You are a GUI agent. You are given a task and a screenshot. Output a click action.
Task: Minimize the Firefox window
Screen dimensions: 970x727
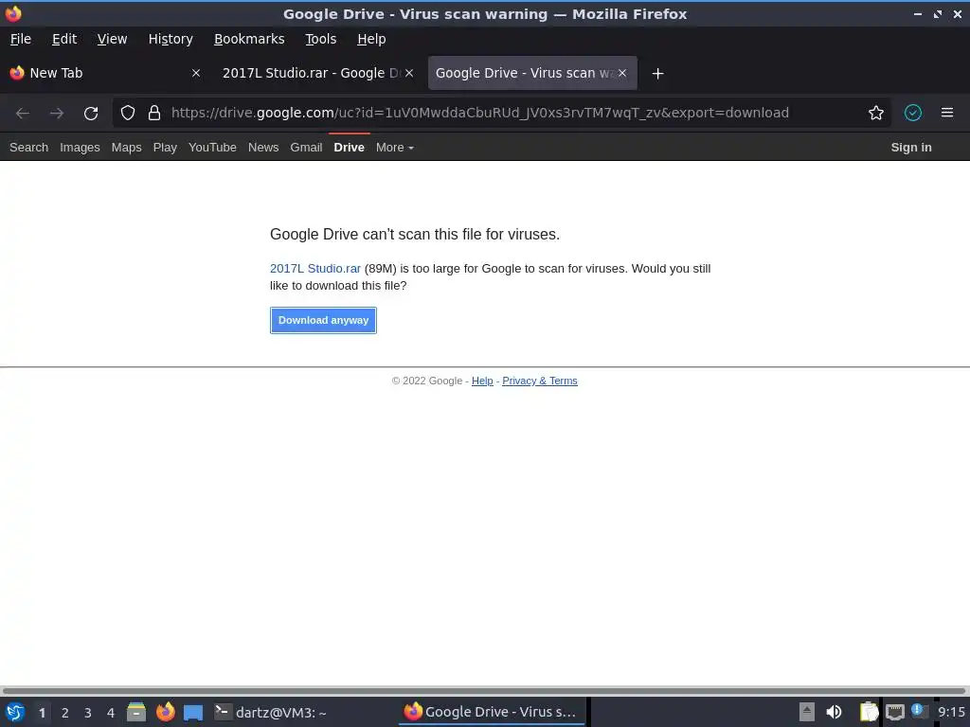coord(917,13)
